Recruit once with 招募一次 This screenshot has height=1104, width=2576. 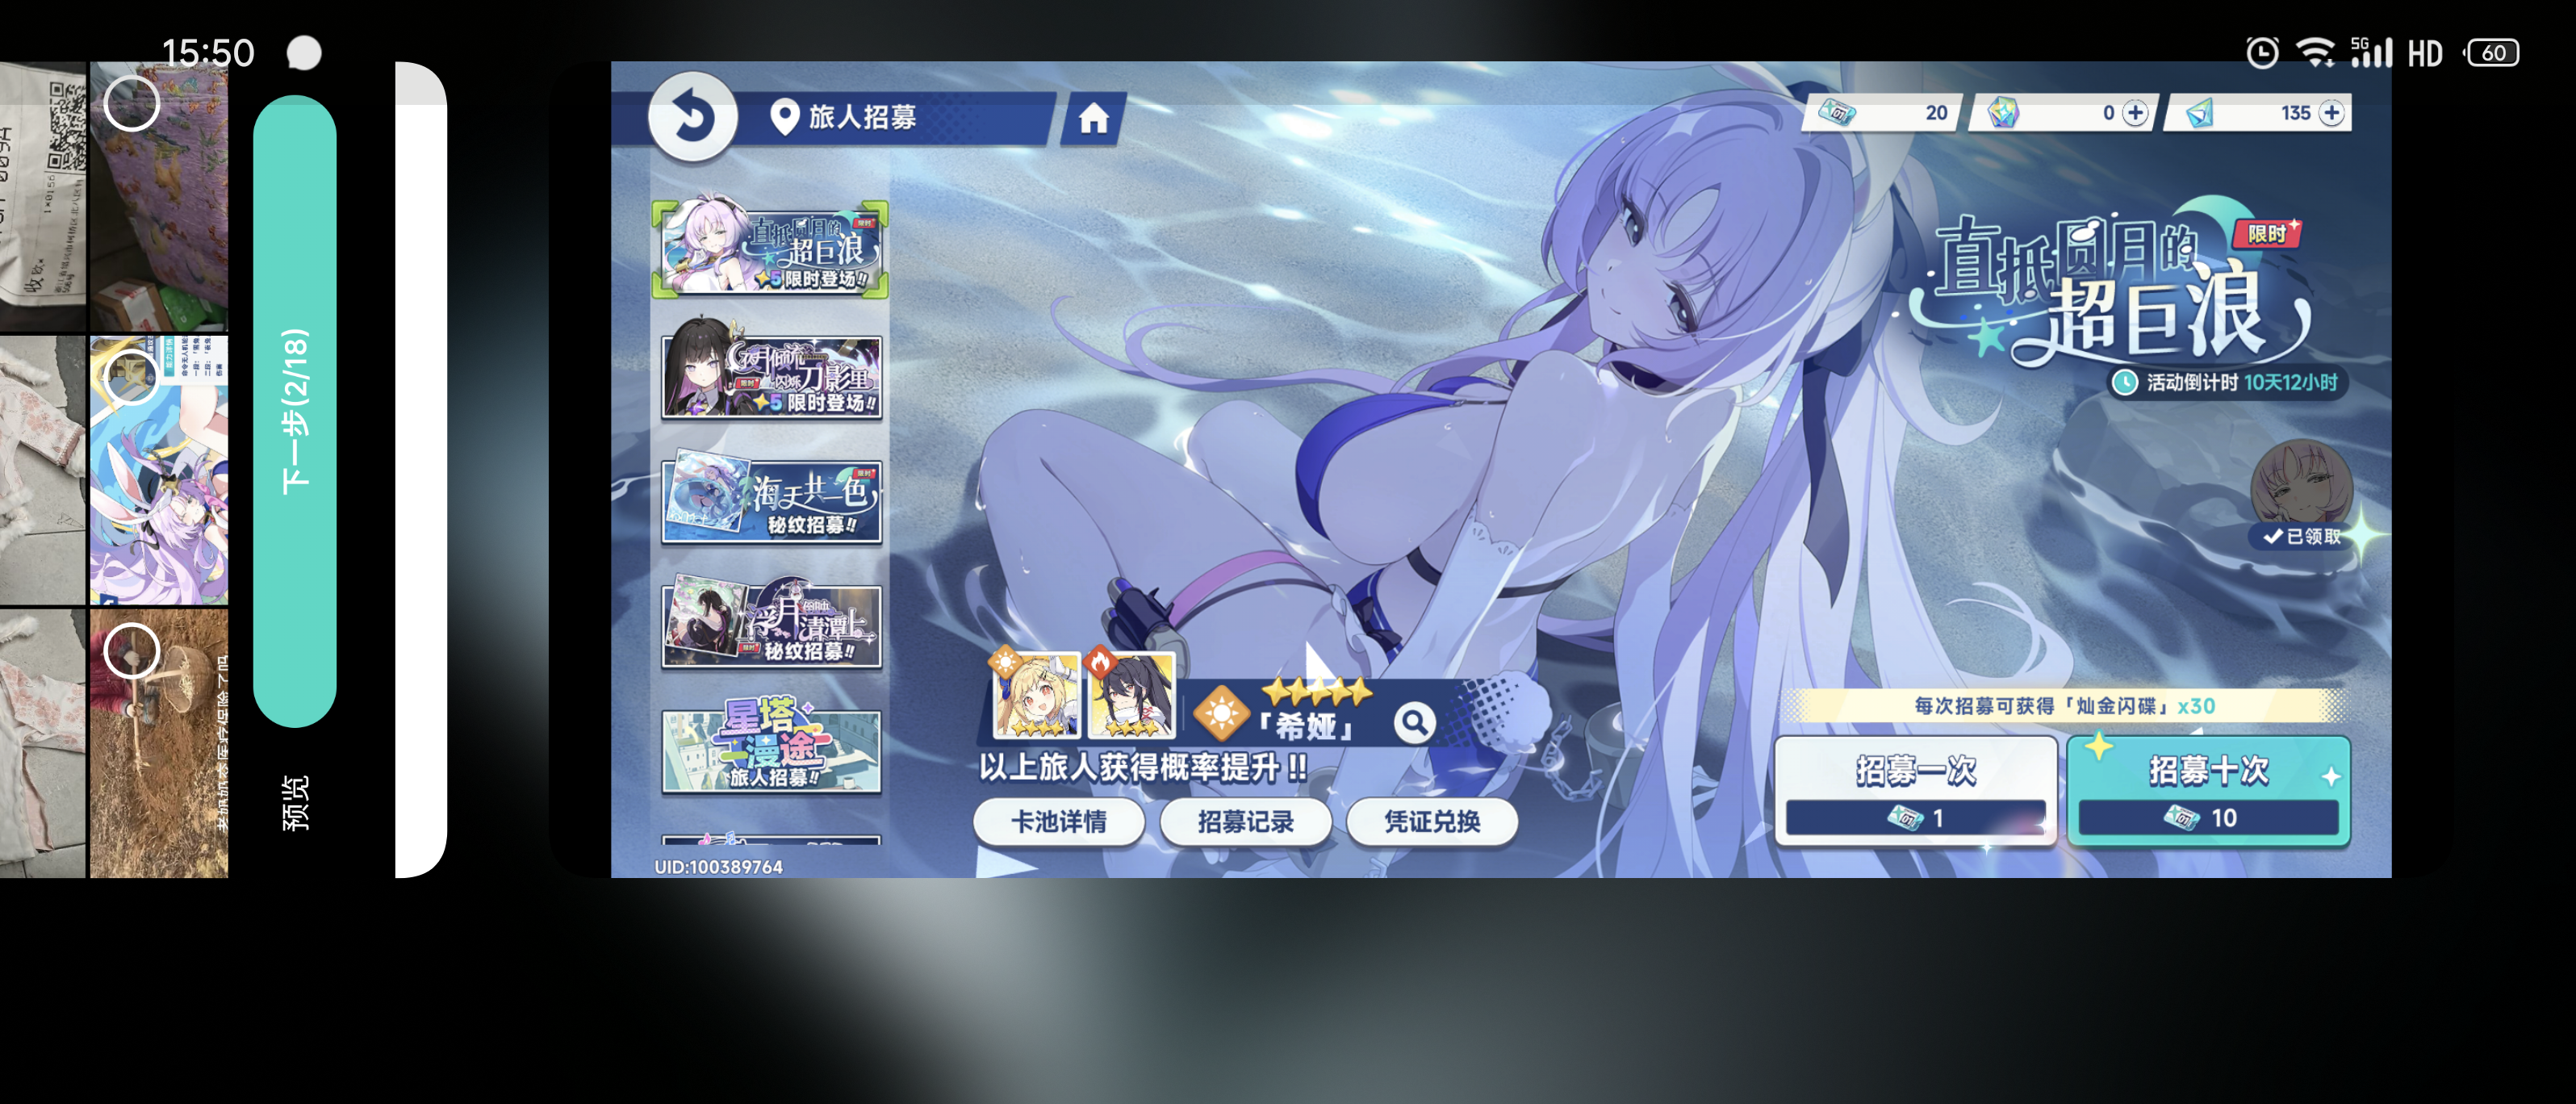pyautogui.click(x=1915, y=790)
